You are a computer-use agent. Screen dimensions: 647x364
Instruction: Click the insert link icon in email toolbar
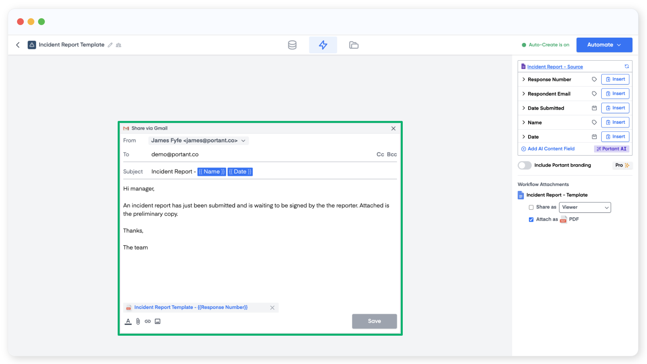coord(148,321)
